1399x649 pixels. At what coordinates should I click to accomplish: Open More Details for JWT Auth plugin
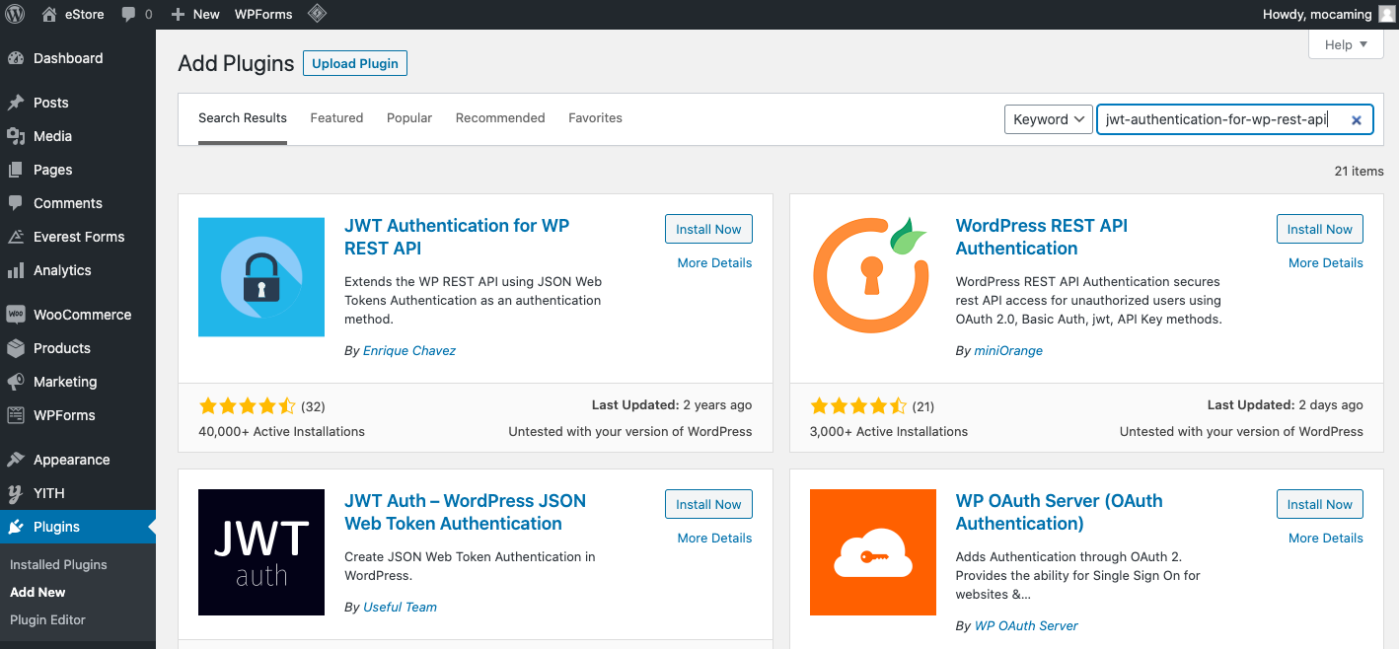[x=714, y=538]
